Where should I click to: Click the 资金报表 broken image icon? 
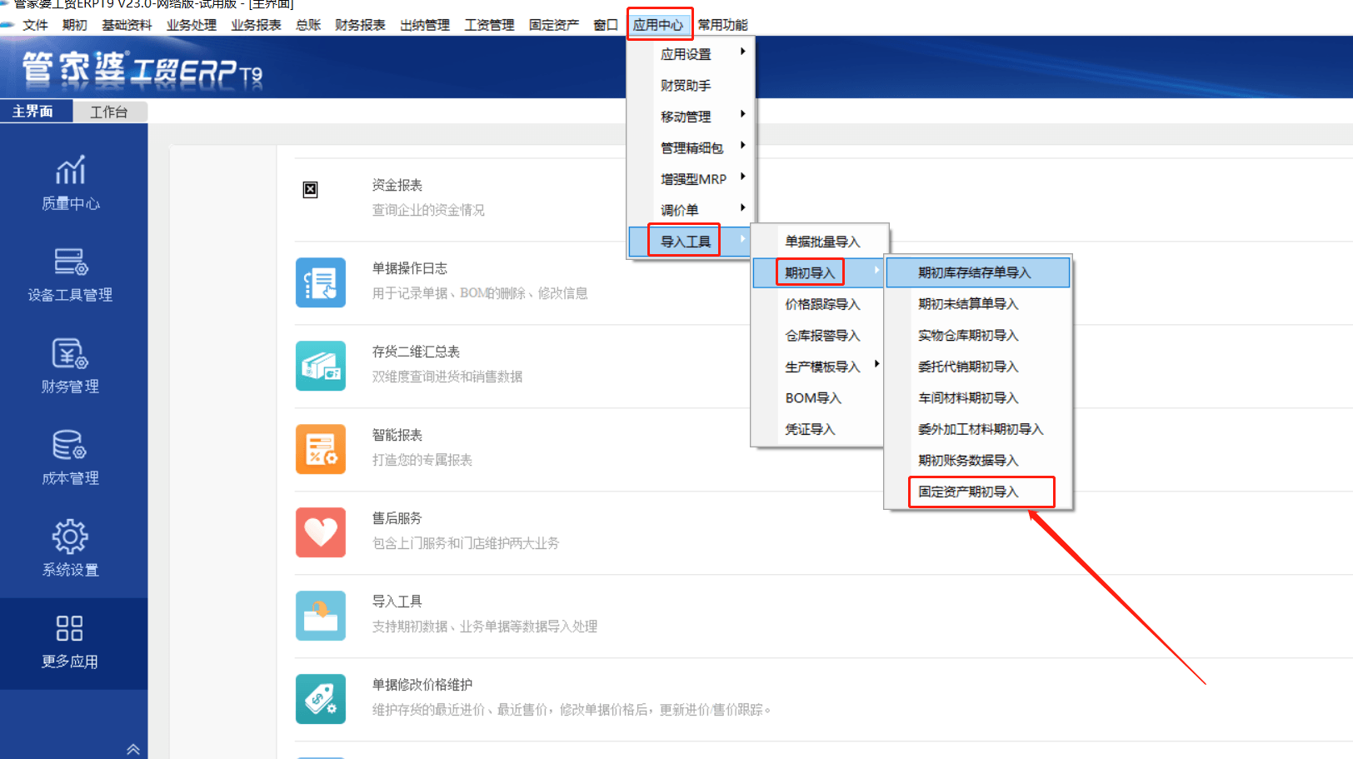point(310,189)
